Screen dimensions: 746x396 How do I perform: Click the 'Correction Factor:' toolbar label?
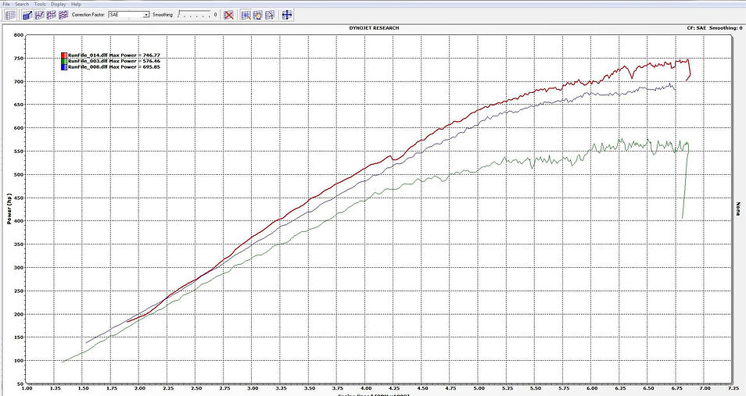pos(89,15)
